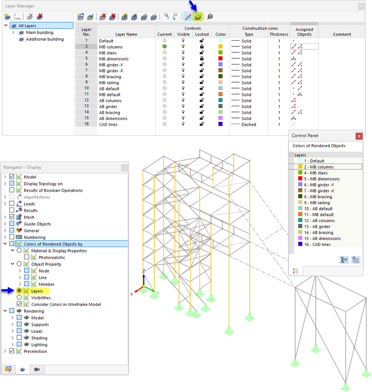Click the padlock icon for MB dimensions
This screenshot has width=372, height=392.
click(x=202, y=59)
